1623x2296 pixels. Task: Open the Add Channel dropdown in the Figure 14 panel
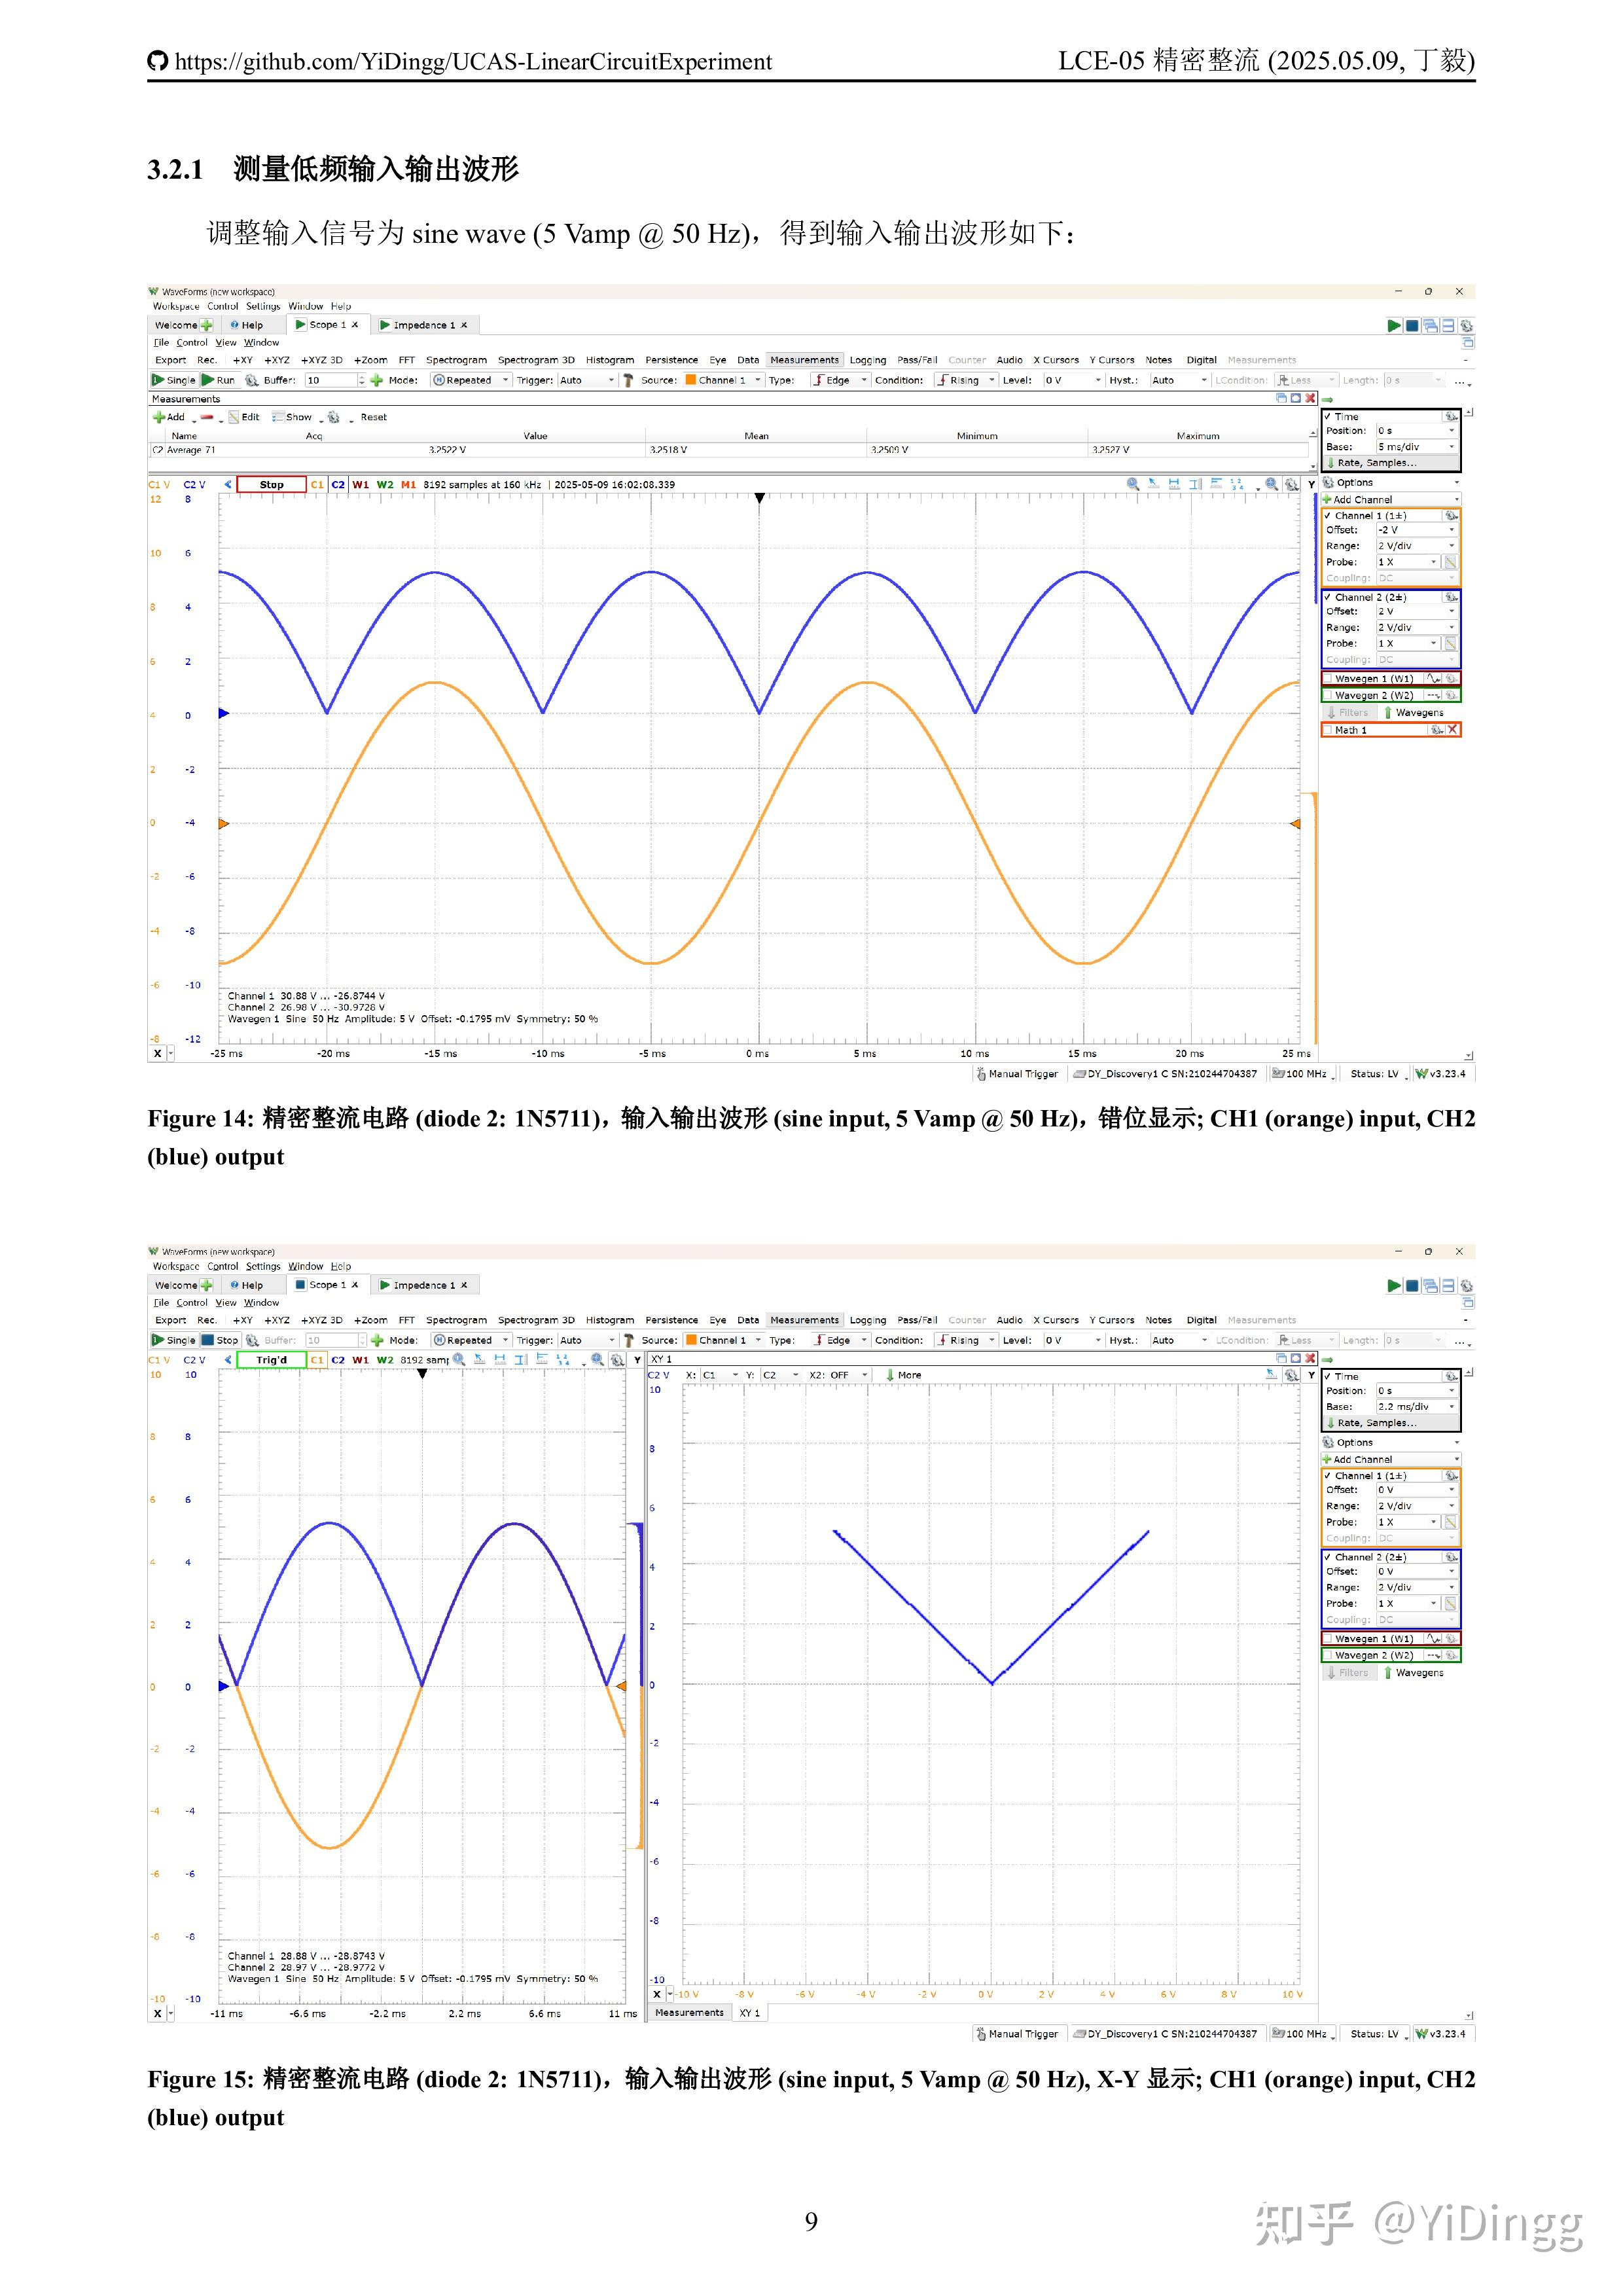coord(1391,499)
